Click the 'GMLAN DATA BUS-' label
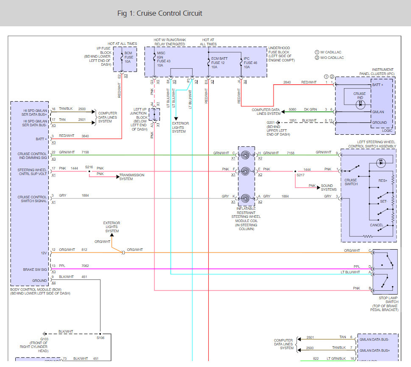Viewport: 411px width, 367px height. point(374,339)
